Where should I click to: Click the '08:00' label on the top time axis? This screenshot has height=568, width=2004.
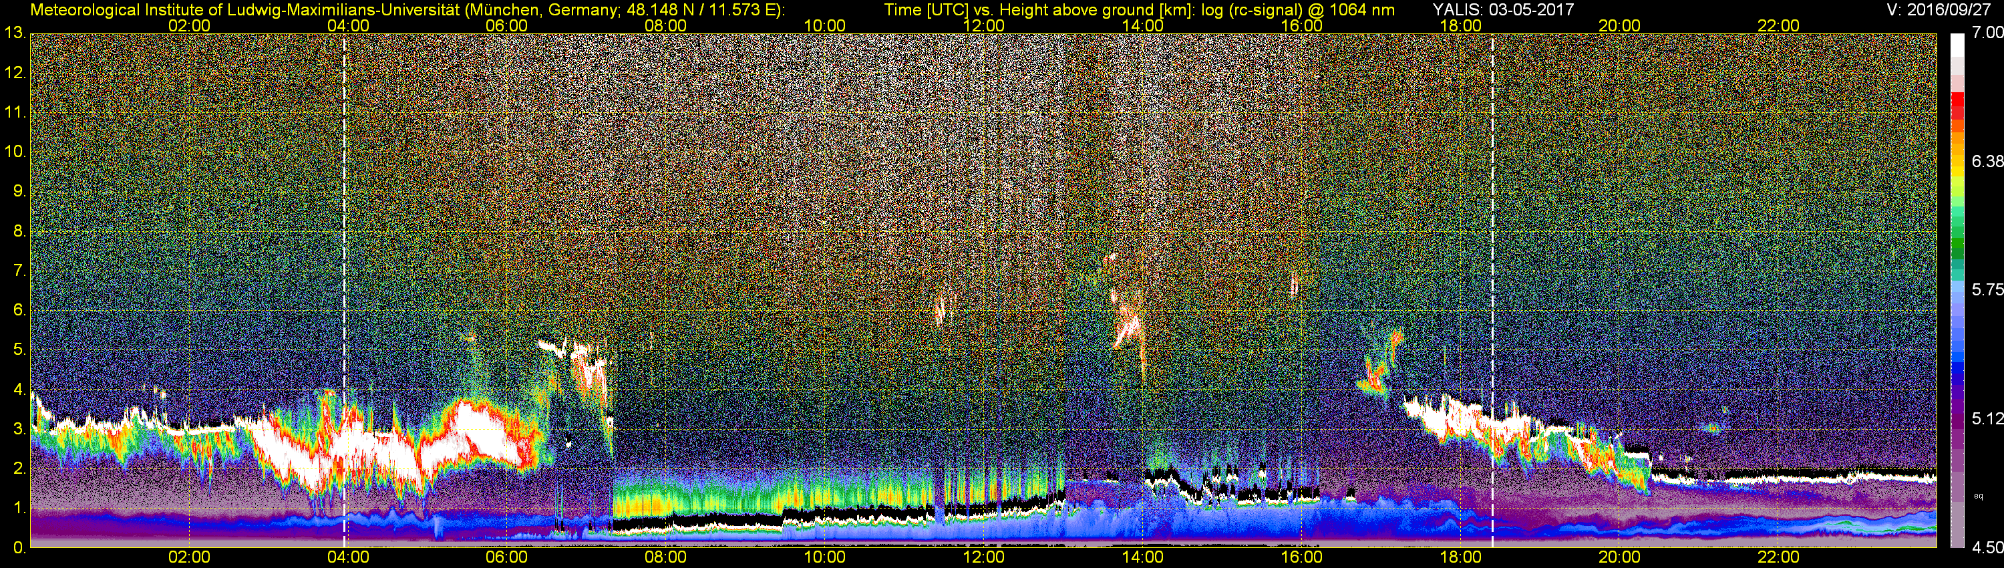pyautogui.click(x=666, y=25)
